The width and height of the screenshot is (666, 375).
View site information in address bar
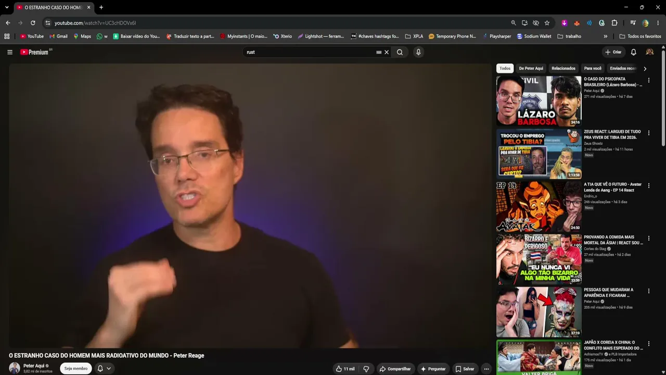coord(47,23)
